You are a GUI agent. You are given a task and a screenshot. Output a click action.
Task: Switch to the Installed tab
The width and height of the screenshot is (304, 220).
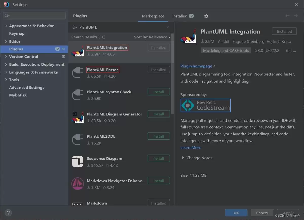(183, 16)
